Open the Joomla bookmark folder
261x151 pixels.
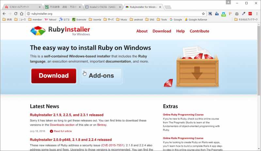point(95,19)
